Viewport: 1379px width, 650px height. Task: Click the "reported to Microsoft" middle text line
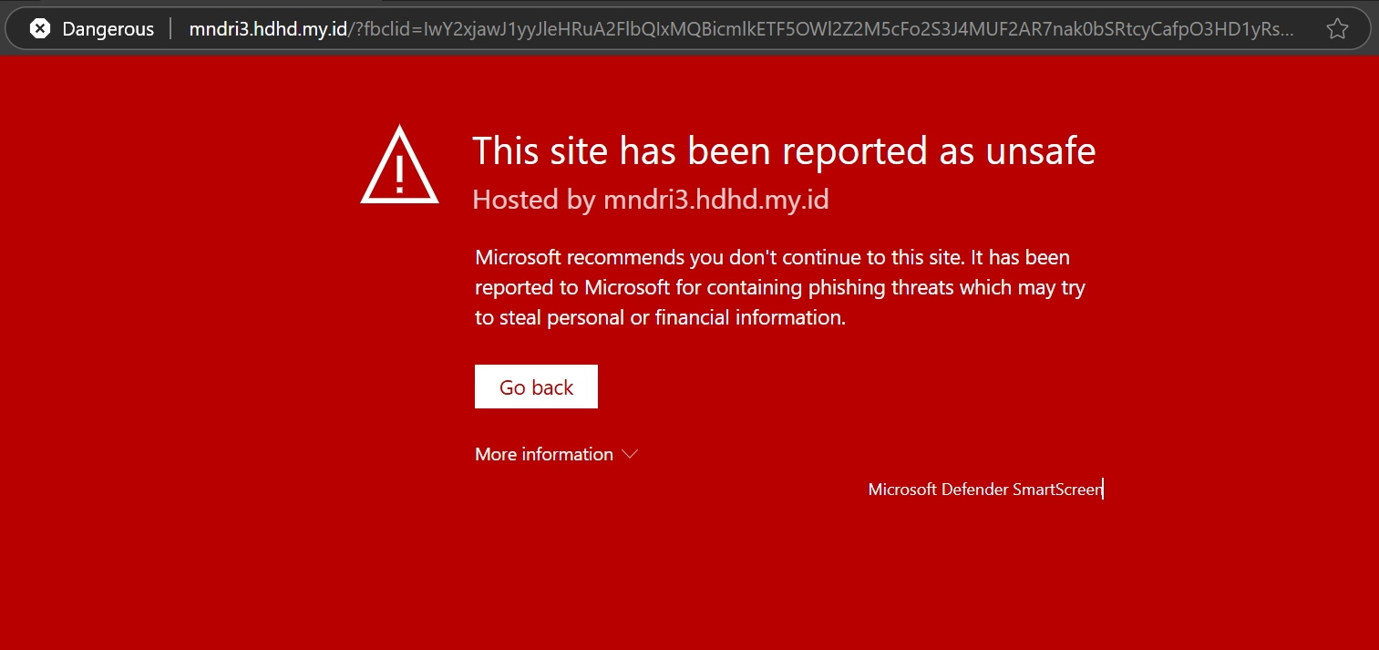[779, 288]
